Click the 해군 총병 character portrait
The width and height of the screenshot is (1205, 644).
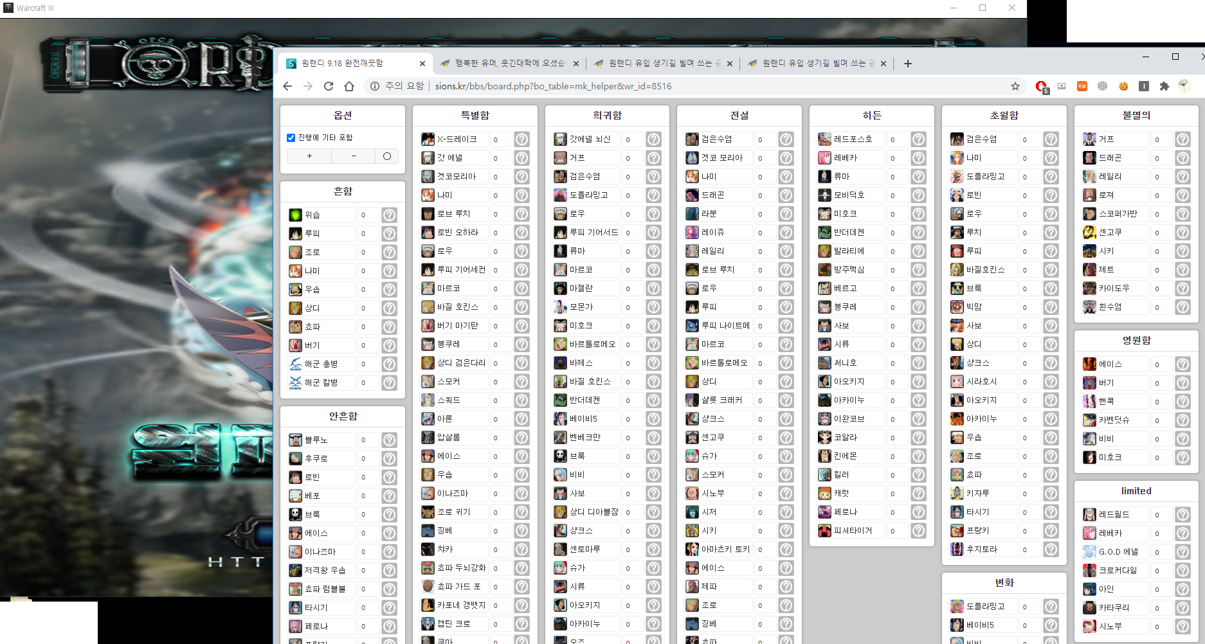tap(295, 364)
